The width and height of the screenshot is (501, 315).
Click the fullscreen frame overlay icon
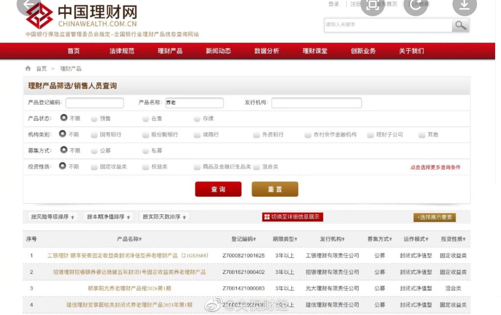(x=373, y=5)
